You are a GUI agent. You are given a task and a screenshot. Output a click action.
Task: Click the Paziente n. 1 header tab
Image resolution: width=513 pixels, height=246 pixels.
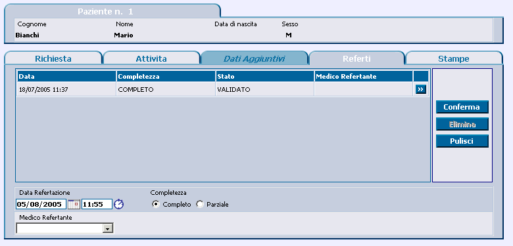pos(112,12)
